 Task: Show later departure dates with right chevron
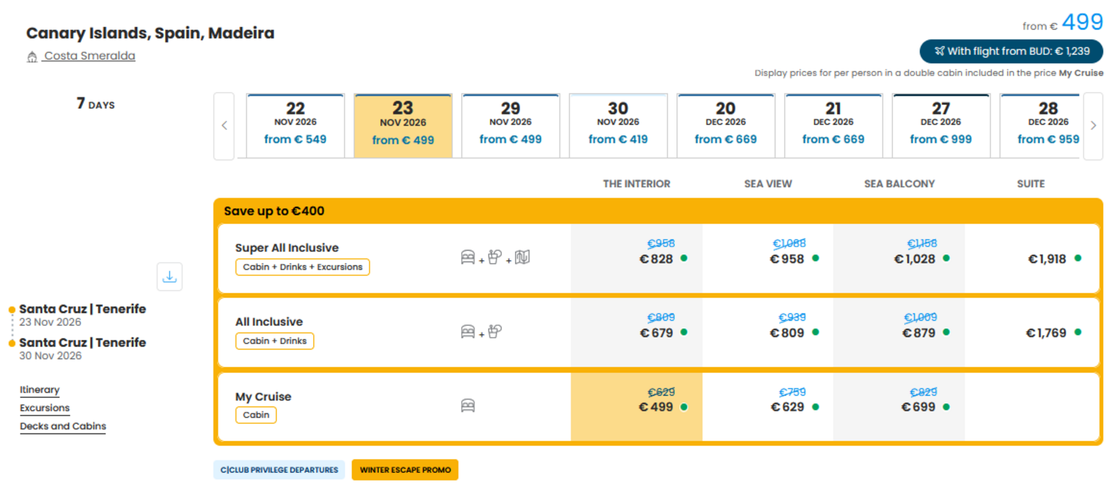click(1093, 126)
